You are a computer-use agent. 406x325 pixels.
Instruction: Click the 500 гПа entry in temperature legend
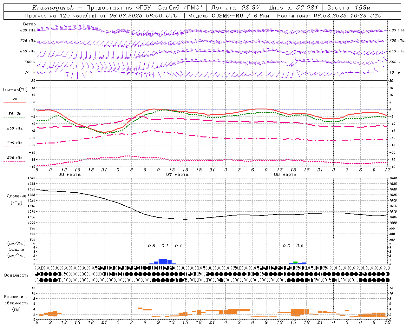coord(15,158)
